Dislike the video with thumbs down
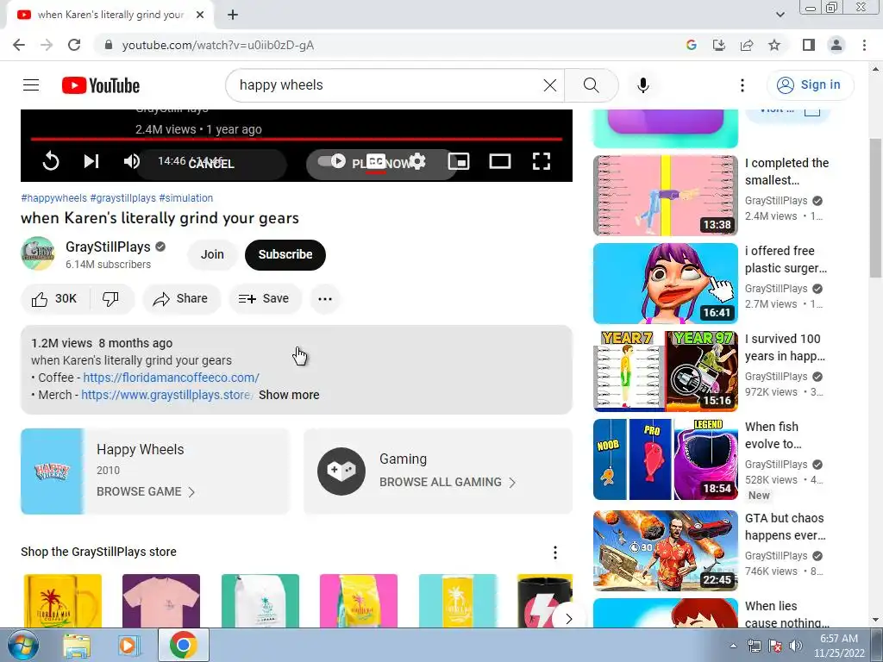The width and height of the screenshot is (883, 662). tap(111, 299)
